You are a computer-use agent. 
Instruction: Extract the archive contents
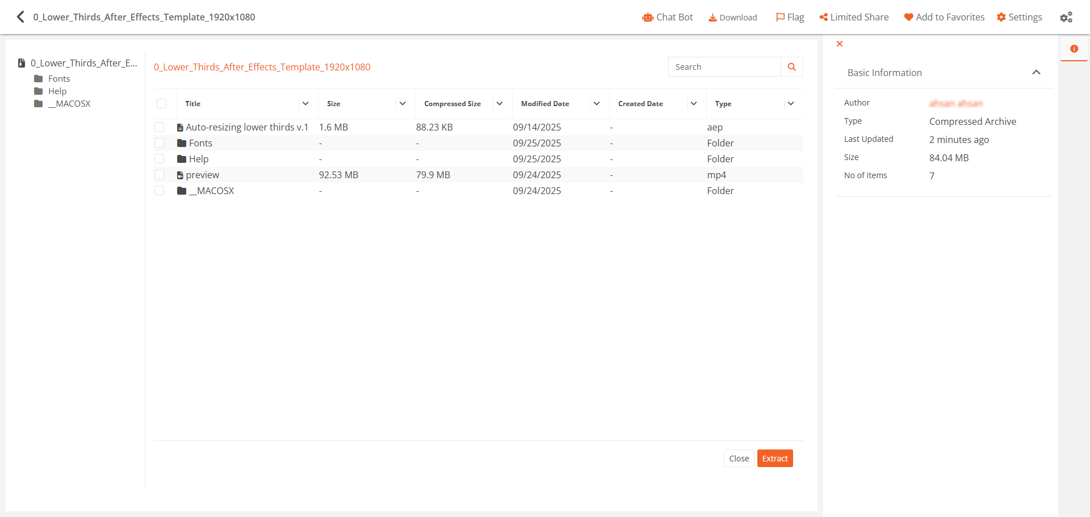click(x=775, y=458)
